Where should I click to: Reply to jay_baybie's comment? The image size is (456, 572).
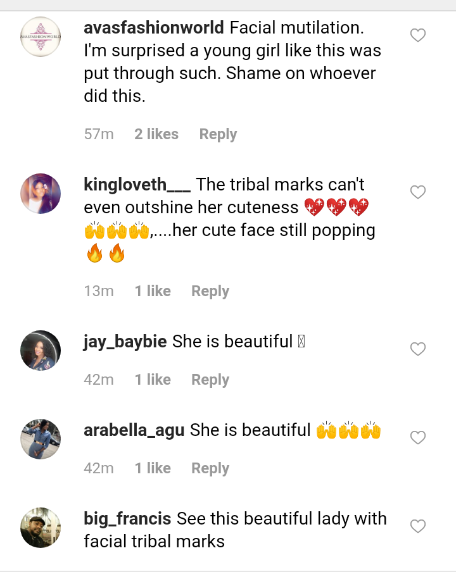point(210,380)
